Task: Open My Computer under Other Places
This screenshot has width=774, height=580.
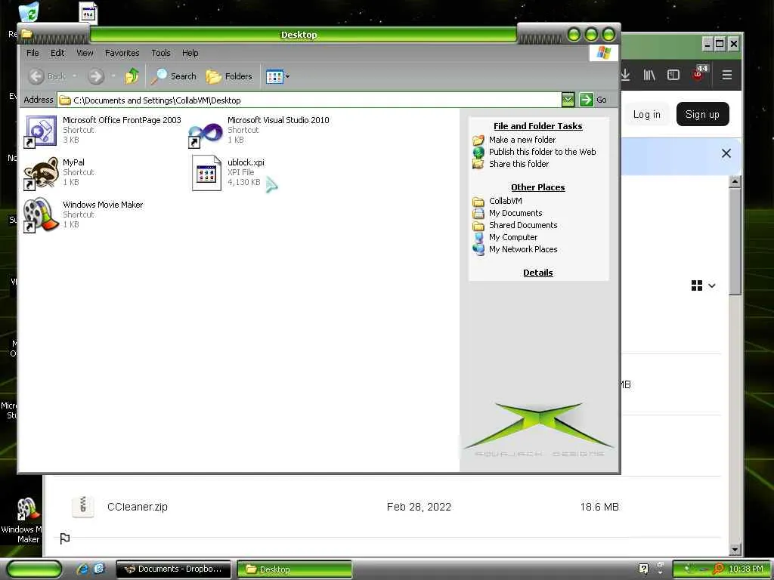Action: coord(513,237)
